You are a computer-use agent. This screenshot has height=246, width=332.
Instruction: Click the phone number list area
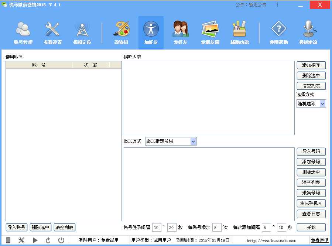point(209,184)
